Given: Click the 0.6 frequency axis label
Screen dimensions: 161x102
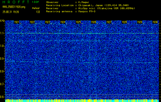Looking at the screenshot, I should 2,97.
